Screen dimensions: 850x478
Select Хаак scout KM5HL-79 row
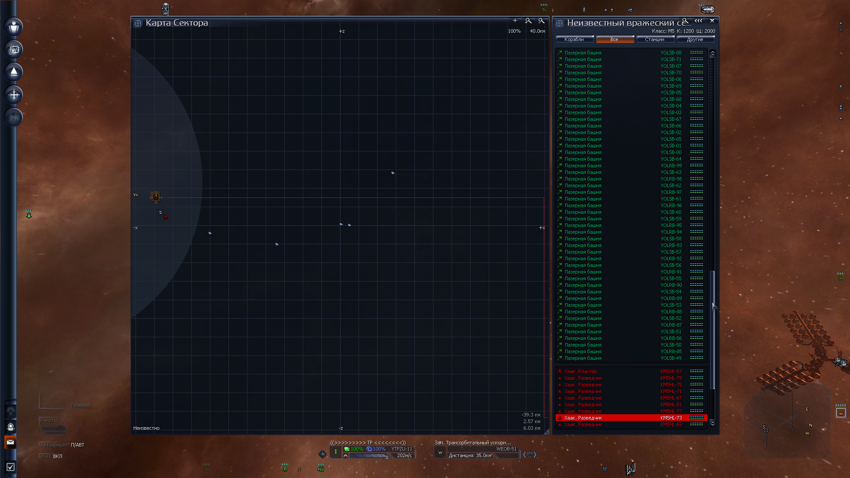[x=631, y=378]
